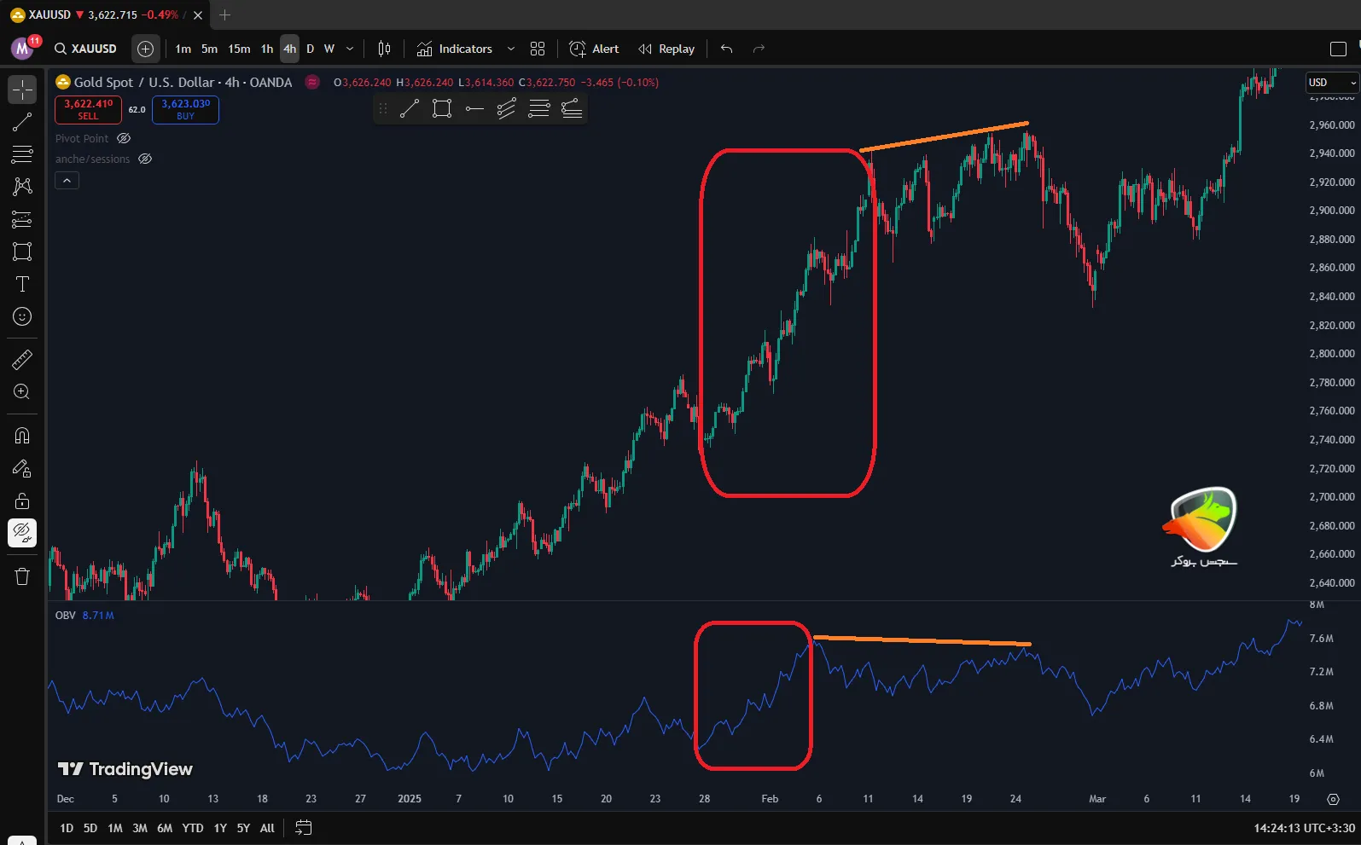This screenshot has height=845, width=1361.
Task: Toggle Pivot Point indicator visibility
Action: (124, 138)
